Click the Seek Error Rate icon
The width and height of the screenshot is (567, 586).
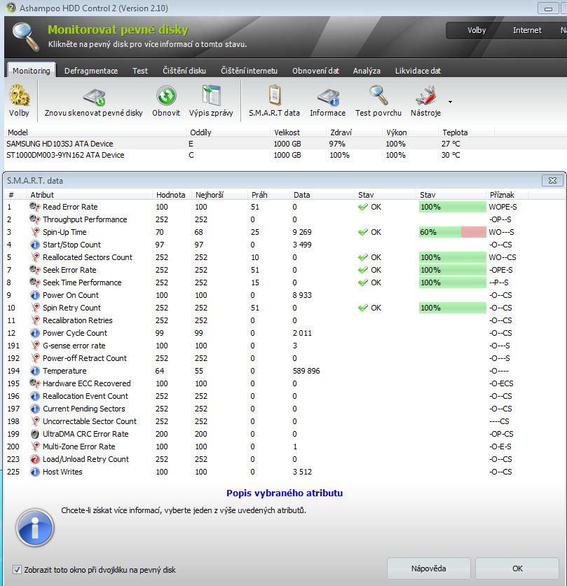(x=35, y=270)
